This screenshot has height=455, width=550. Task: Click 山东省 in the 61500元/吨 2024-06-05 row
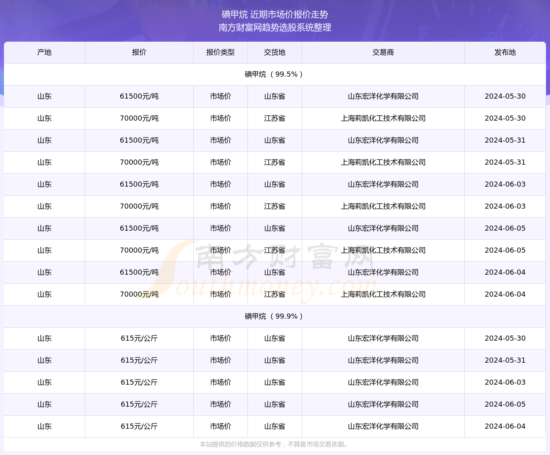[x=275, y=228]
